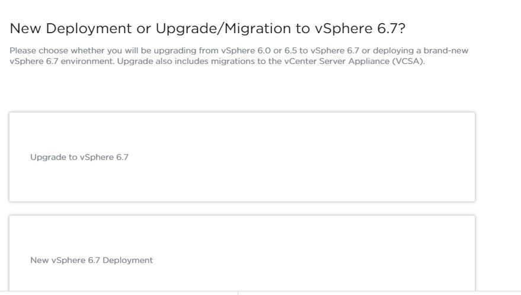521x295 pixels.
Task: Click the 'New vSphere 6.7 Deployment' label text
Action: 91,260
